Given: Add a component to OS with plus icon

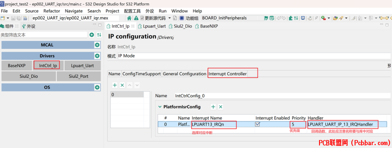Looking at the screenshot, I should click(x=97, y=88).
